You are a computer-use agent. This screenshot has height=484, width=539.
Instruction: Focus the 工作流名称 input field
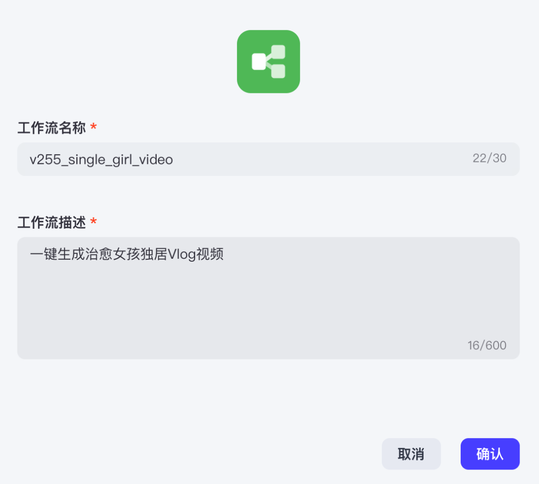click(268, 159)
